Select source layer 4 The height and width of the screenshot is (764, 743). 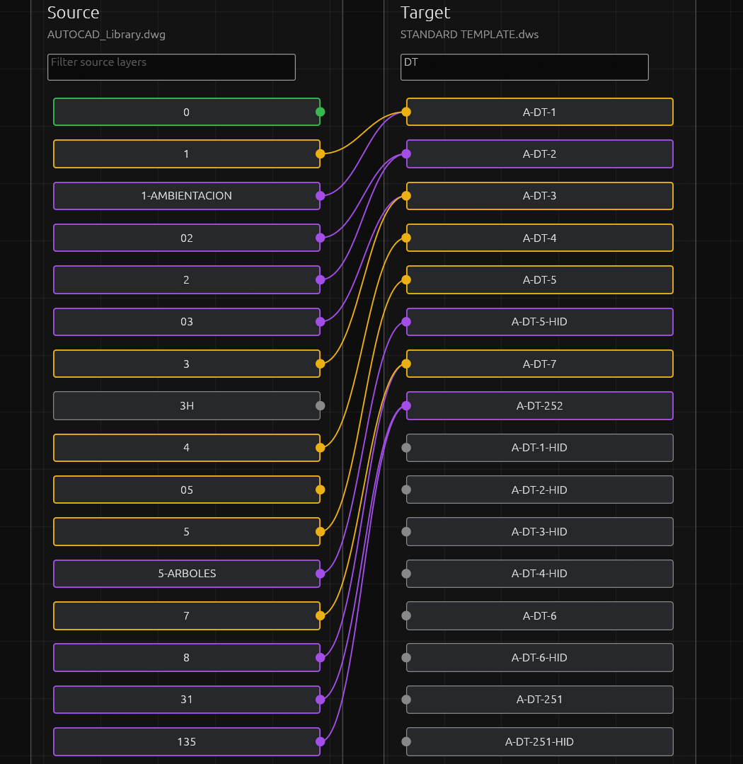(x=187, y=448)
